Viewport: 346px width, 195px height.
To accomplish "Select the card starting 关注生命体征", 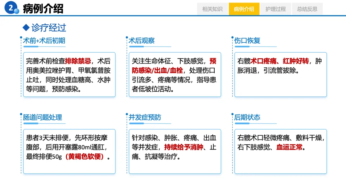I will point(175,75).
